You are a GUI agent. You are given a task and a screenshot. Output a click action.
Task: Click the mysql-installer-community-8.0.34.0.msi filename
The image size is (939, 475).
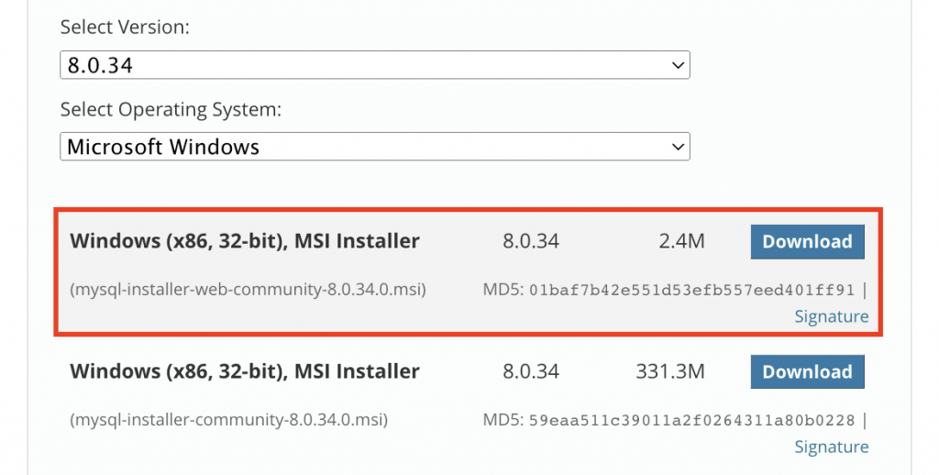coord(228,420)
